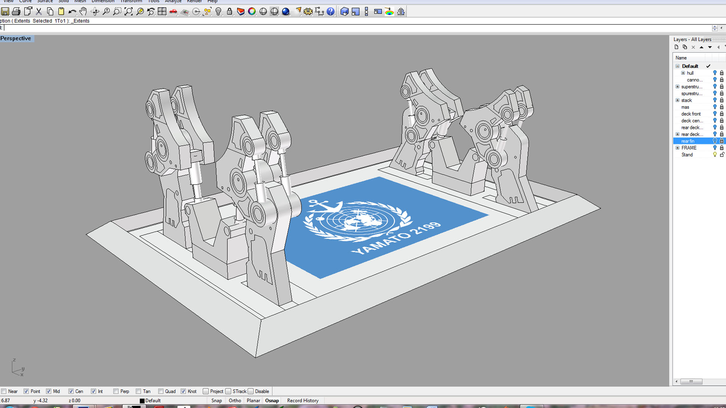Click the Undo View Change icon

point(151,12)
